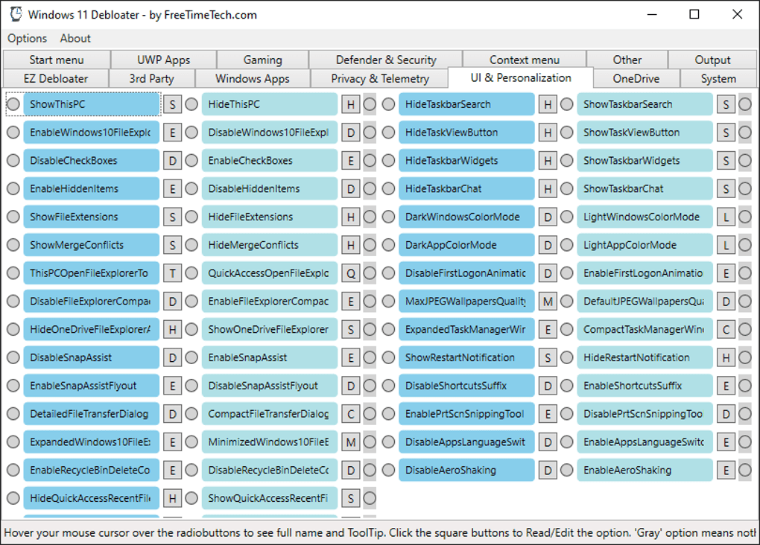
Task: Click the D button beside DefaultJPEGWallpapersQuality
Action: click(726, 302)
